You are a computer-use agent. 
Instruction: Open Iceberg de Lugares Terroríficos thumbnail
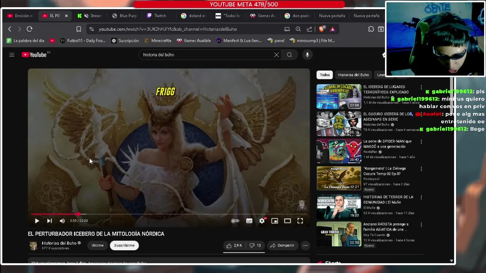point(339,96)
